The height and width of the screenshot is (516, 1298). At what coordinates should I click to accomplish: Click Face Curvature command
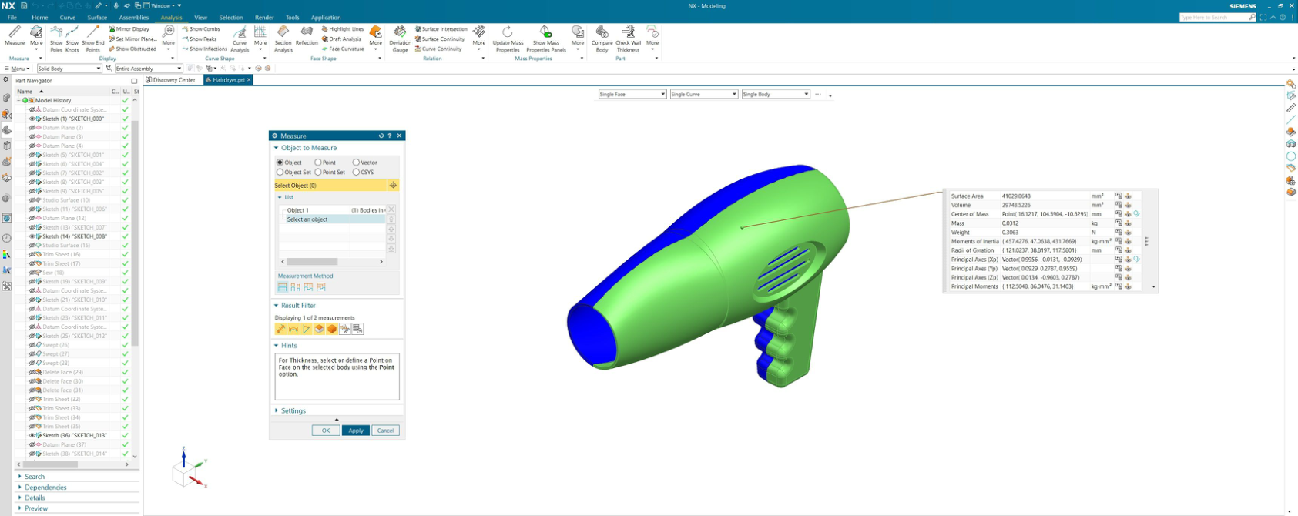pos(343,49)
